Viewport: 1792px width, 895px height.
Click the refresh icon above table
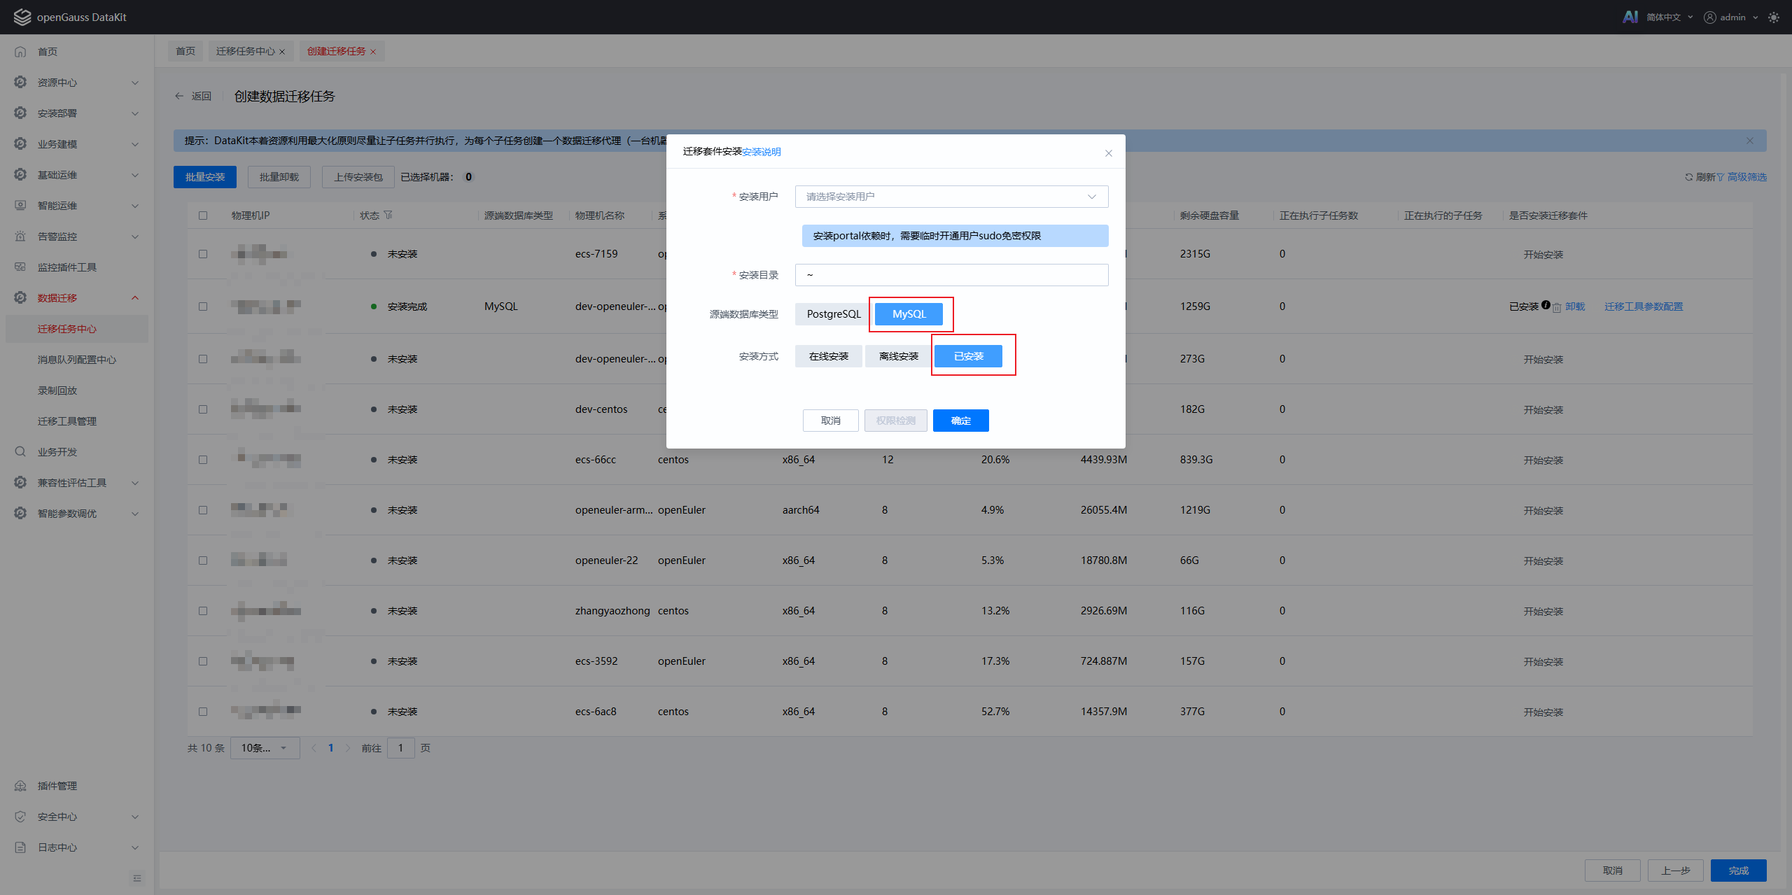[x=1688, y=177]
